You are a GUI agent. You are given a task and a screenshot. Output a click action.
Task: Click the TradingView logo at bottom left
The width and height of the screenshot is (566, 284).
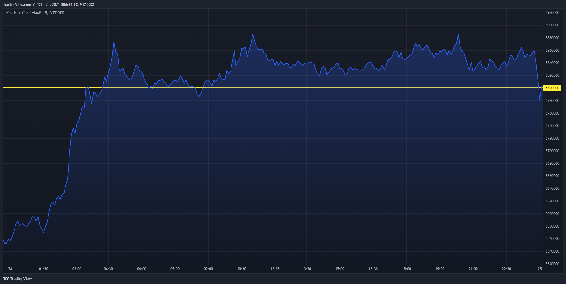coord(18,278)
